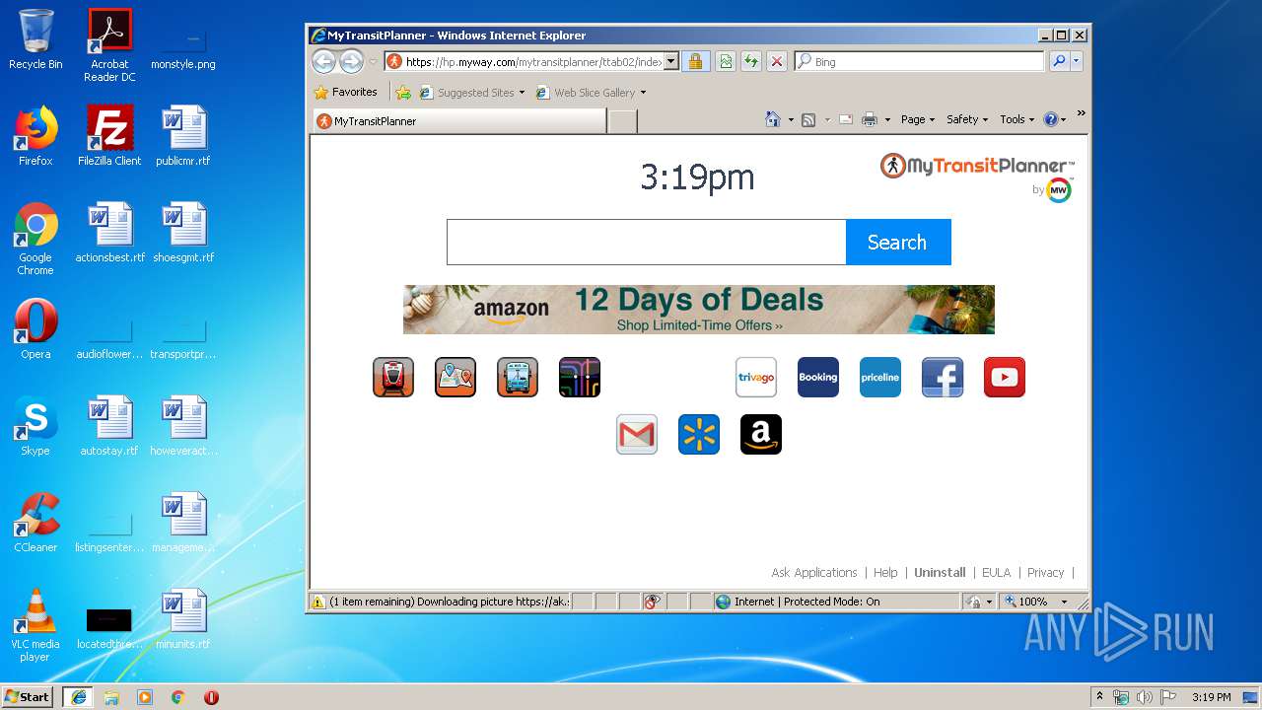Open the Favorites center button
Image resolution: width=1262 pixels, height=710 pixels.
coord(346,93)
